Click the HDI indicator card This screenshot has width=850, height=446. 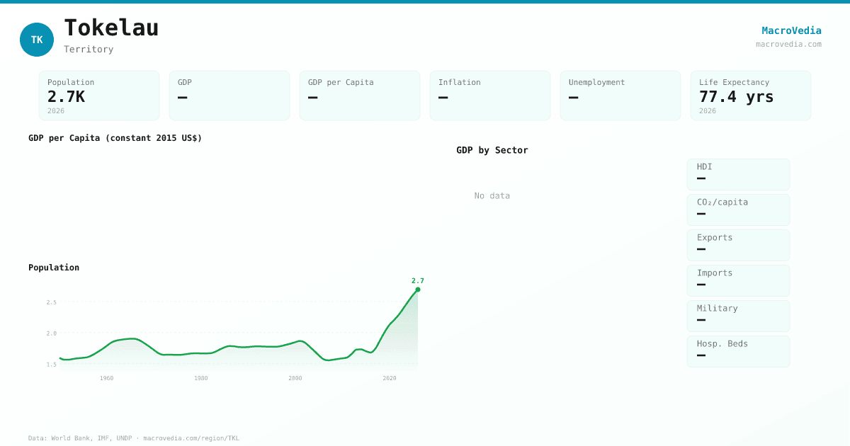738,174
